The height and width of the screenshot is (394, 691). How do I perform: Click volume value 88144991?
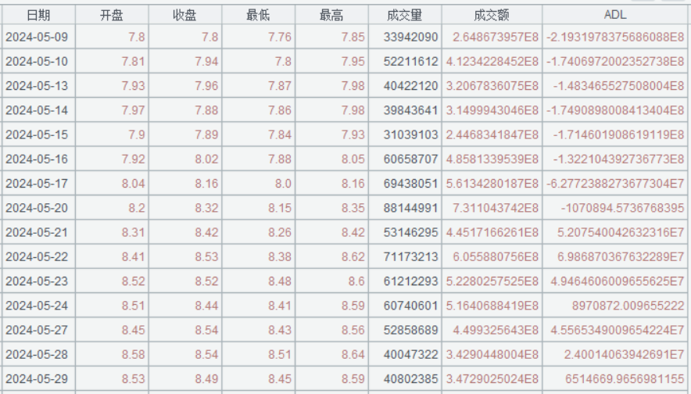[x=410, y=208]
